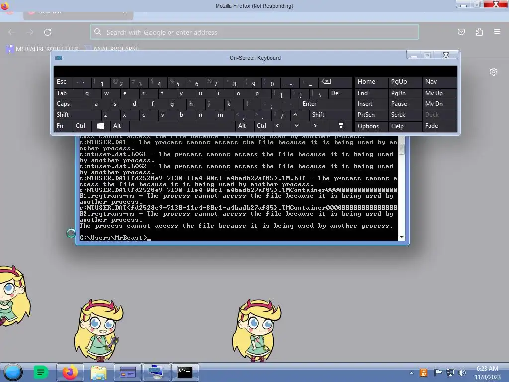Switch to Command Prompt taskbar icon
The width and height of the screenshot is (509, 382).
[x=185, y=372]
